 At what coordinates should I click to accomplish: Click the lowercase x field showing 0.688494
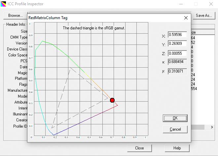177,62
